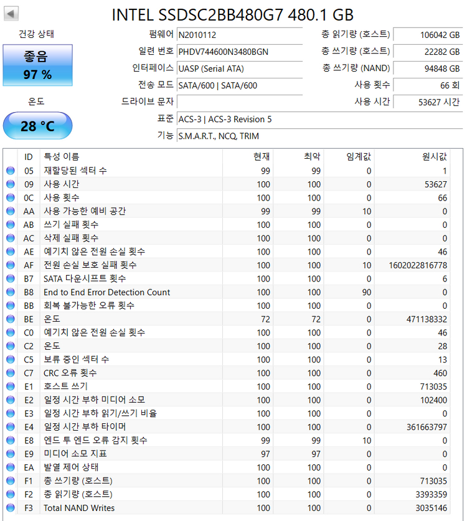
Task: Select raw value 3393359 in row F2
Action: pyautogui.click(x=431, y=494)
